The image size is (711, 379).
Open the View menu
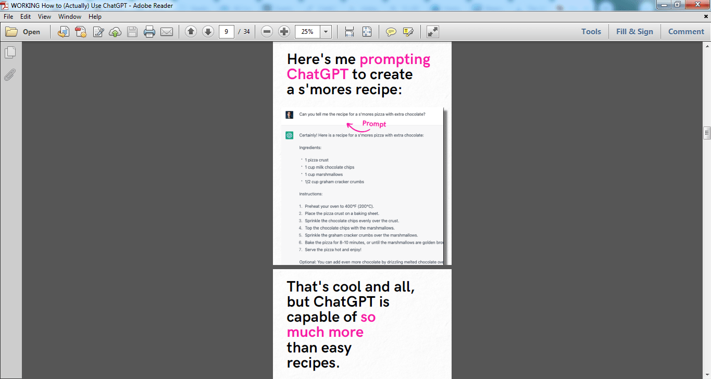[x=44, y=17]
